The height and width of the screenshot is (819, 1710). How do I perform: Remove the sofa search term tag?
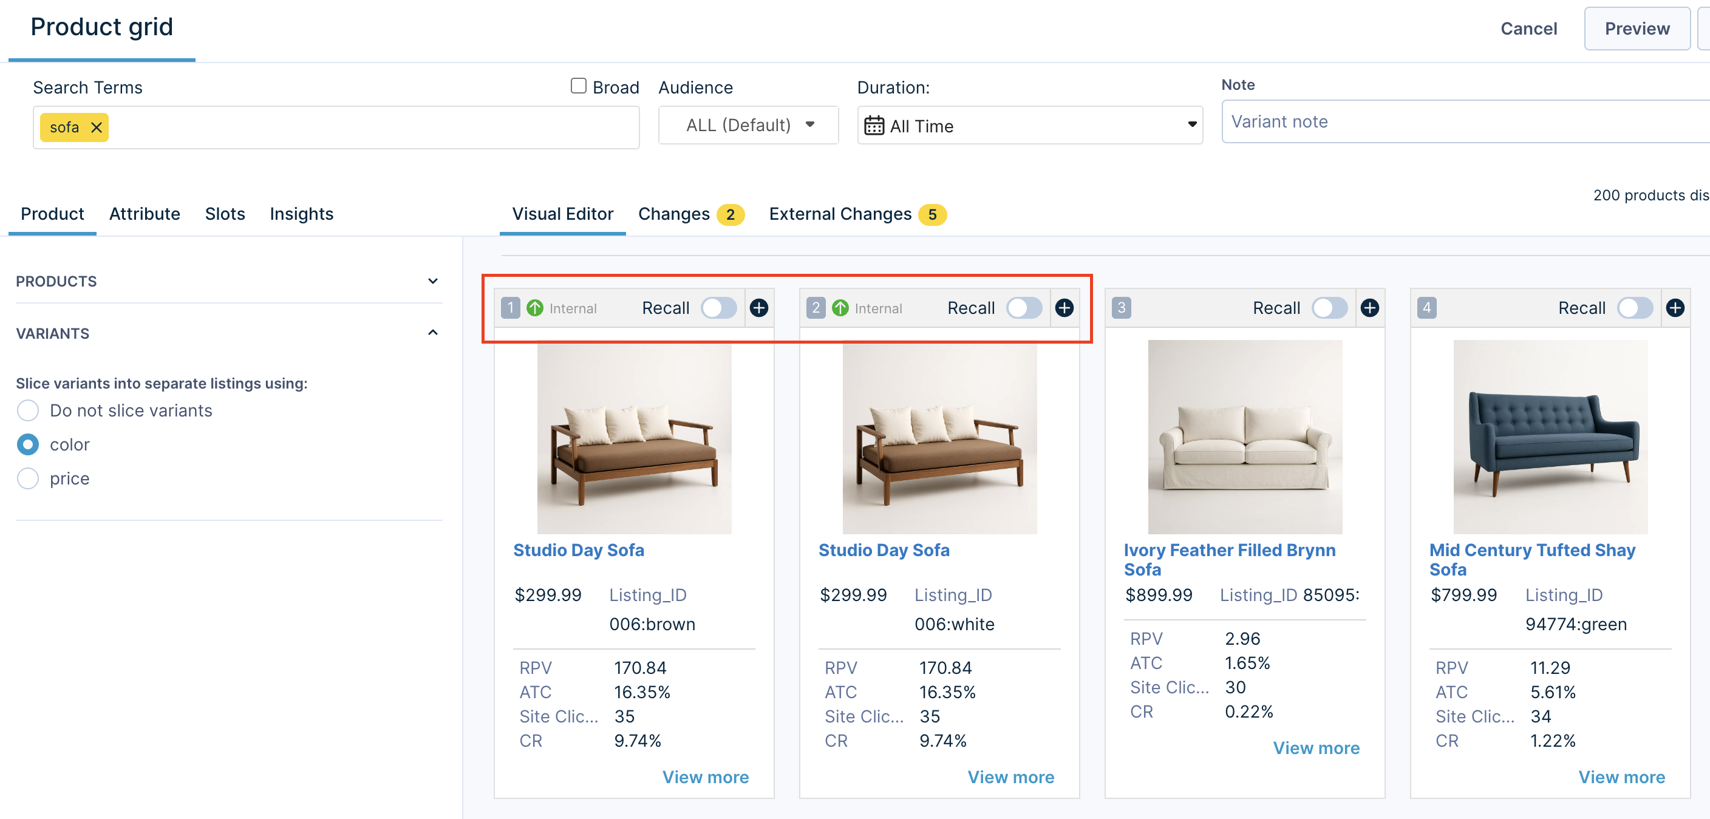[97, 127]
